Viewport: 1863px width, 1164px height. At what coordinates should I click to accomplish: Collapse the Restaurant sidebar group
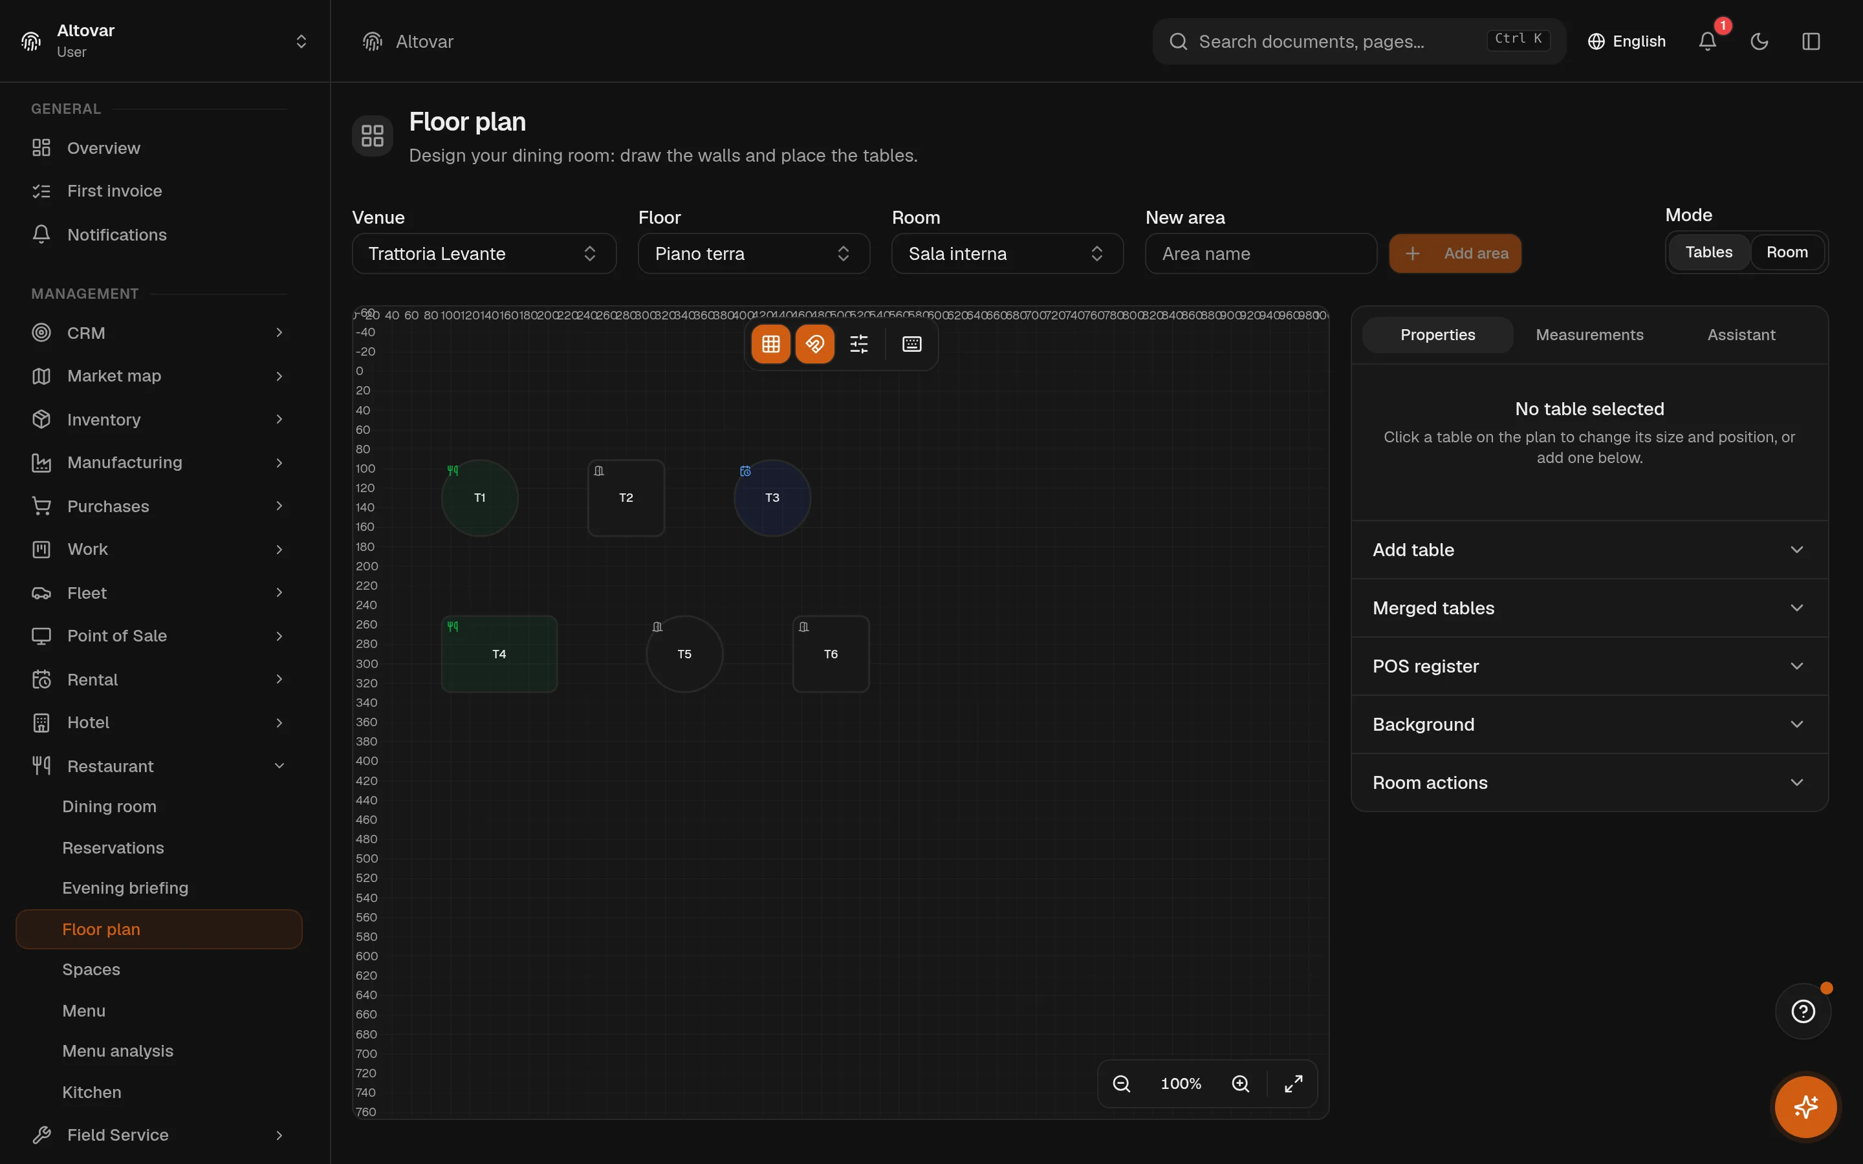159,766
